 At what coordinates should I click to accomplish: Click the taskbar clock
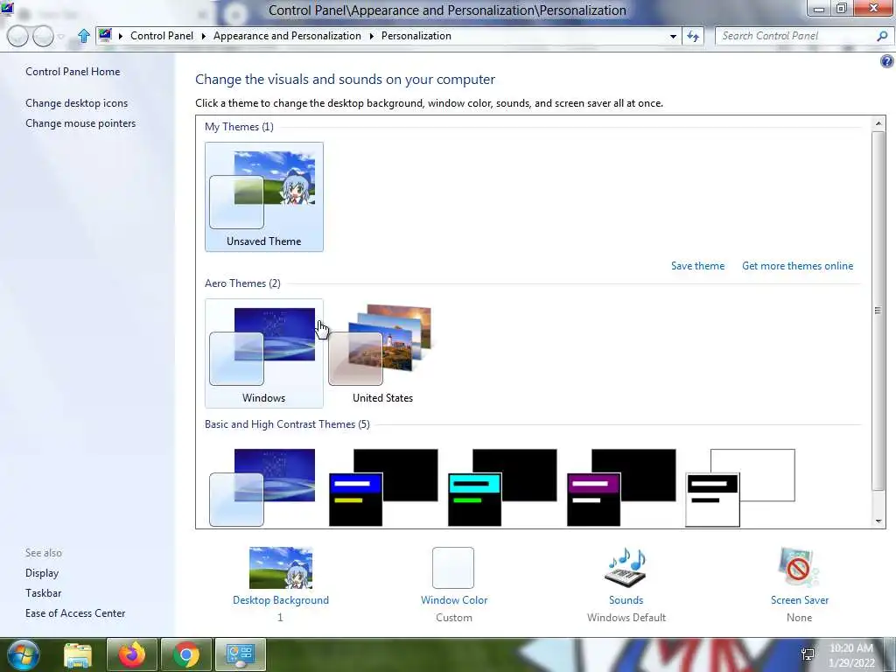(851, 655)
